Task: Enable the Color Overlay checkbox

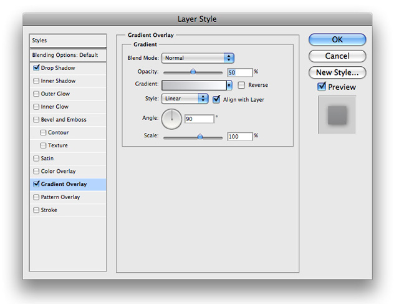Action: (36, 171)
